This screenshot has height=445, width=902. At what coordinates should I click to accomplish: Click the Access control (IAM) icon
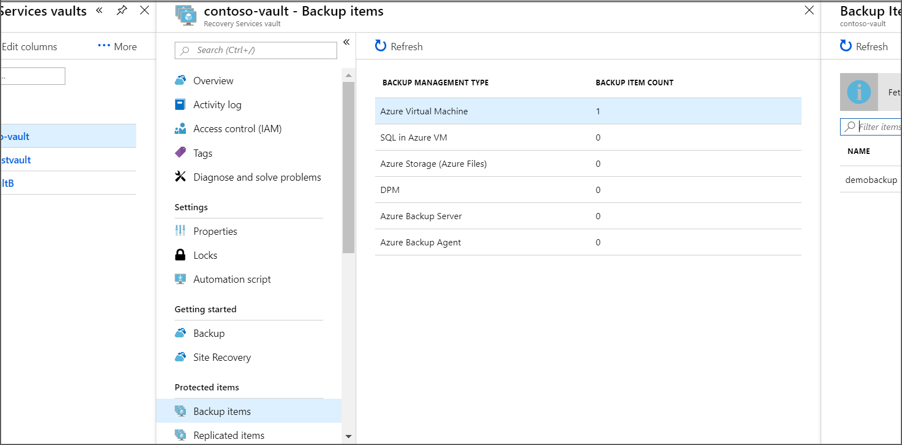click(x=180, y=129)
